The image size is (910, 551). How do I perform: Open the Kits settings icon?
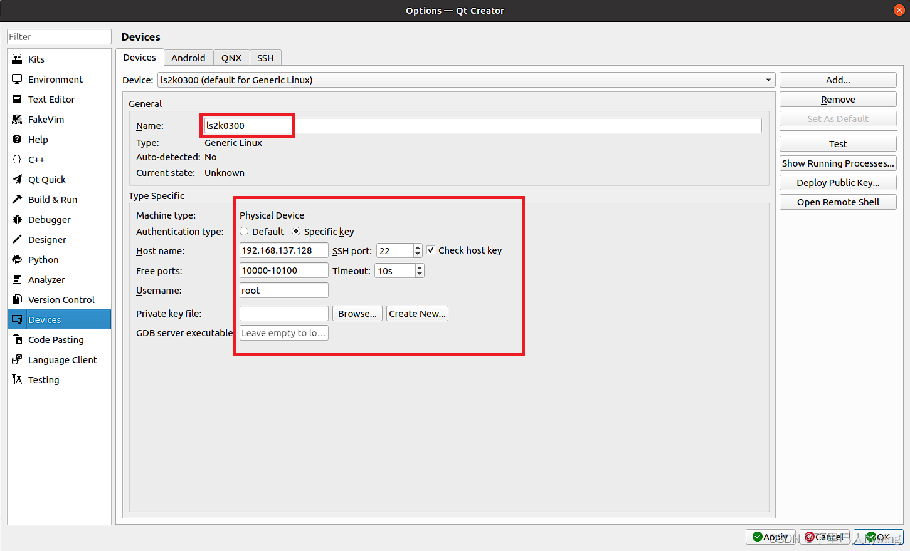17,59
